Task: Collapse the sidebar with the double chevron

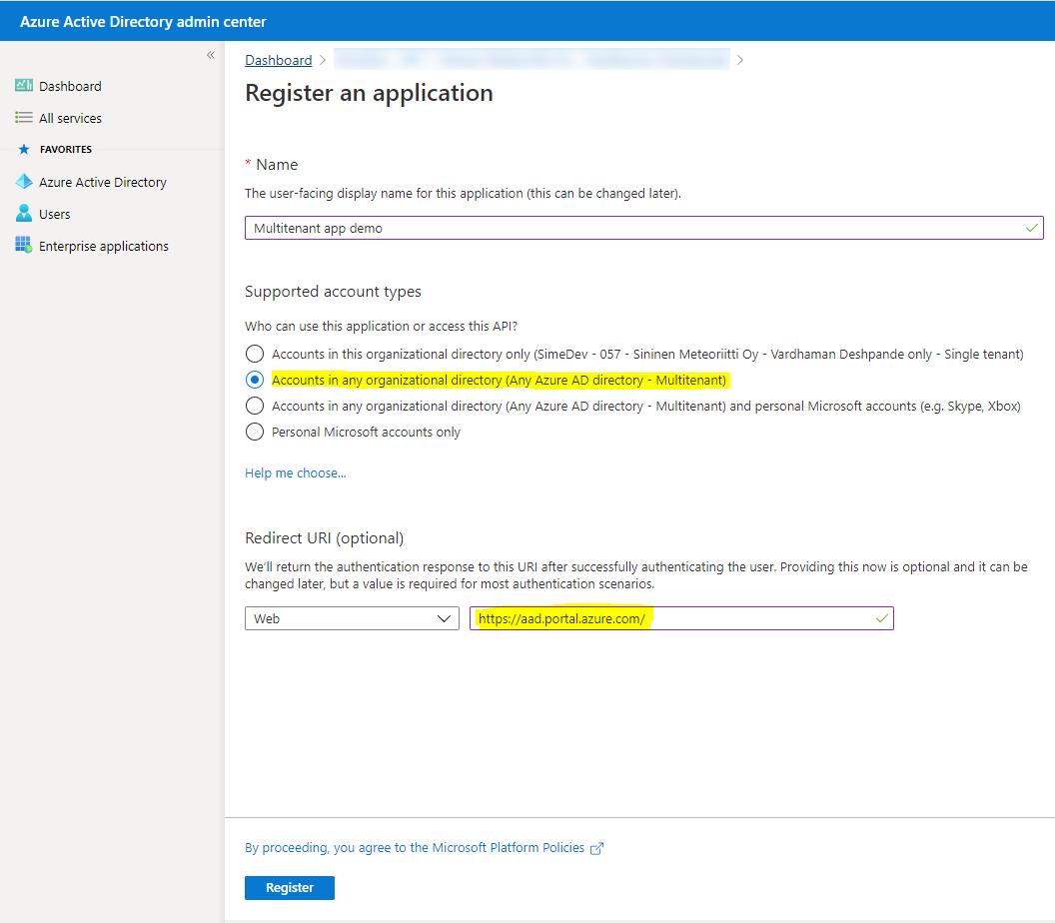Action: tap(211, 55)
